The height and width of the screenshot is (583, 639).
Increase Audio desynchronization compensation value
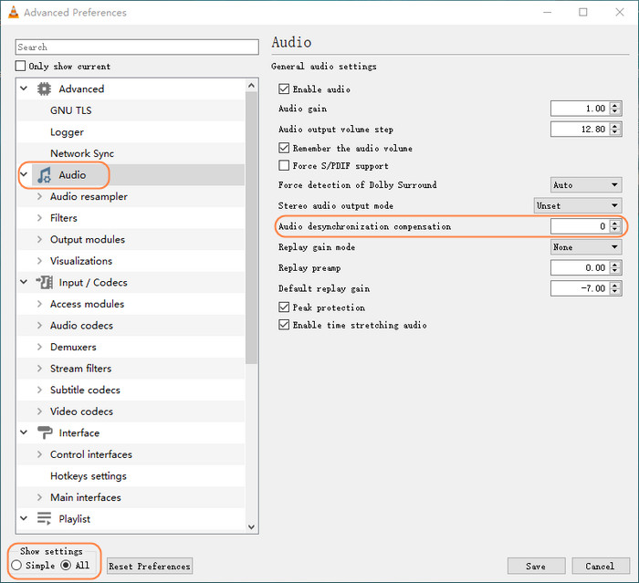[615, 223]
